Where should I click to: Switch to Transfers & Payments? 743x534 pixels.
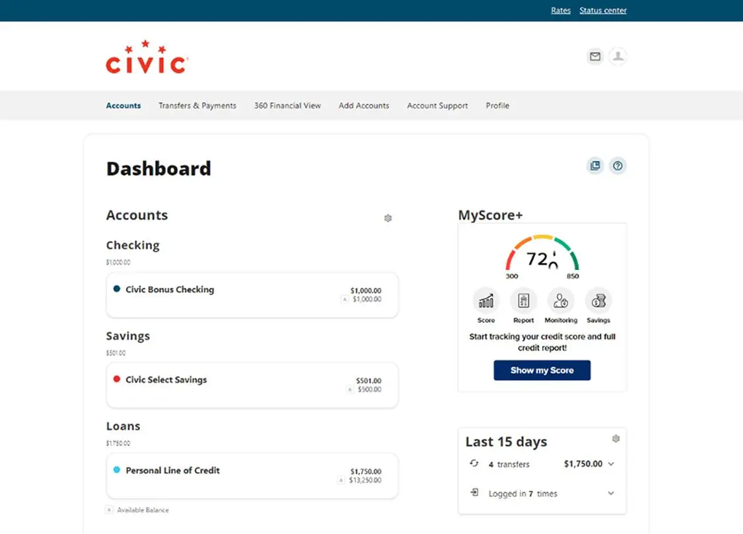click(197, 106)
